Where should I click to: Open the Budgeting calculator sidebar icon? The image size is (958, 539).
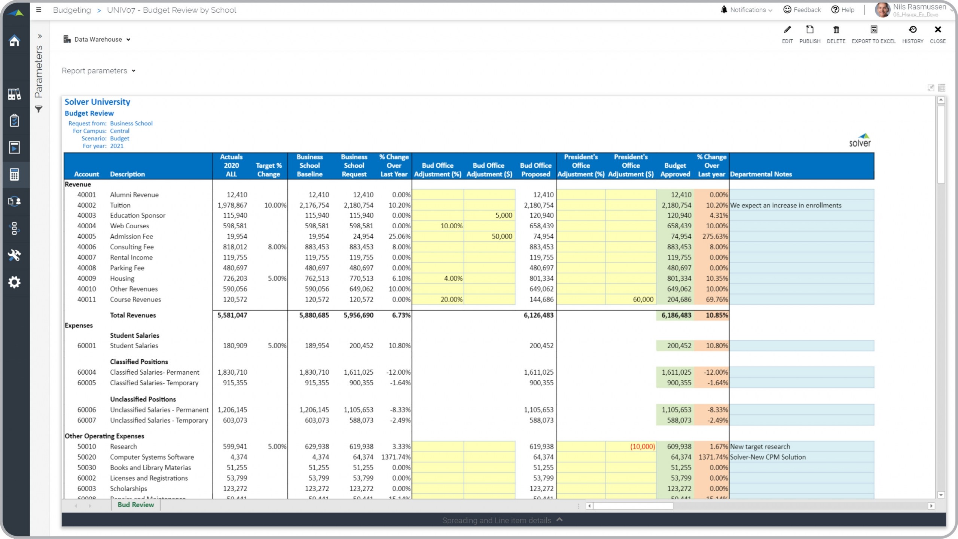(14, 174)
